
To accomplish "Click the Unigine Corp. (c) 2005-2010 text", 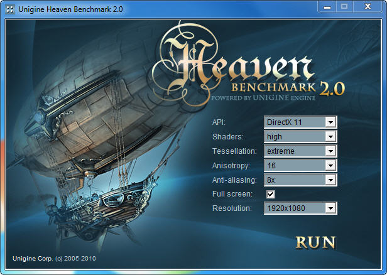I will click(54, 259).
